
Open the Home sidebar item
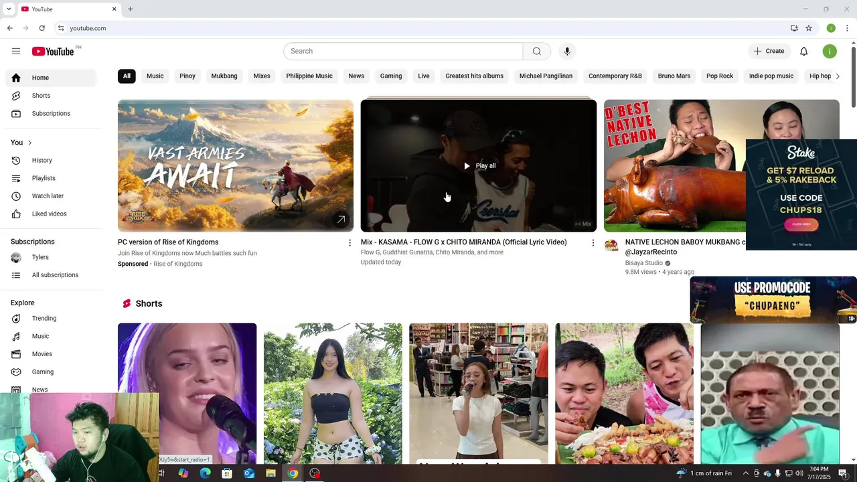coord(51,78)
